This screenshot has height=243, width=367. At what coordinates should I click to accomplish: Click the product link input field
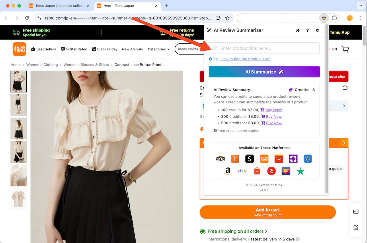click(x=264, y=48)
